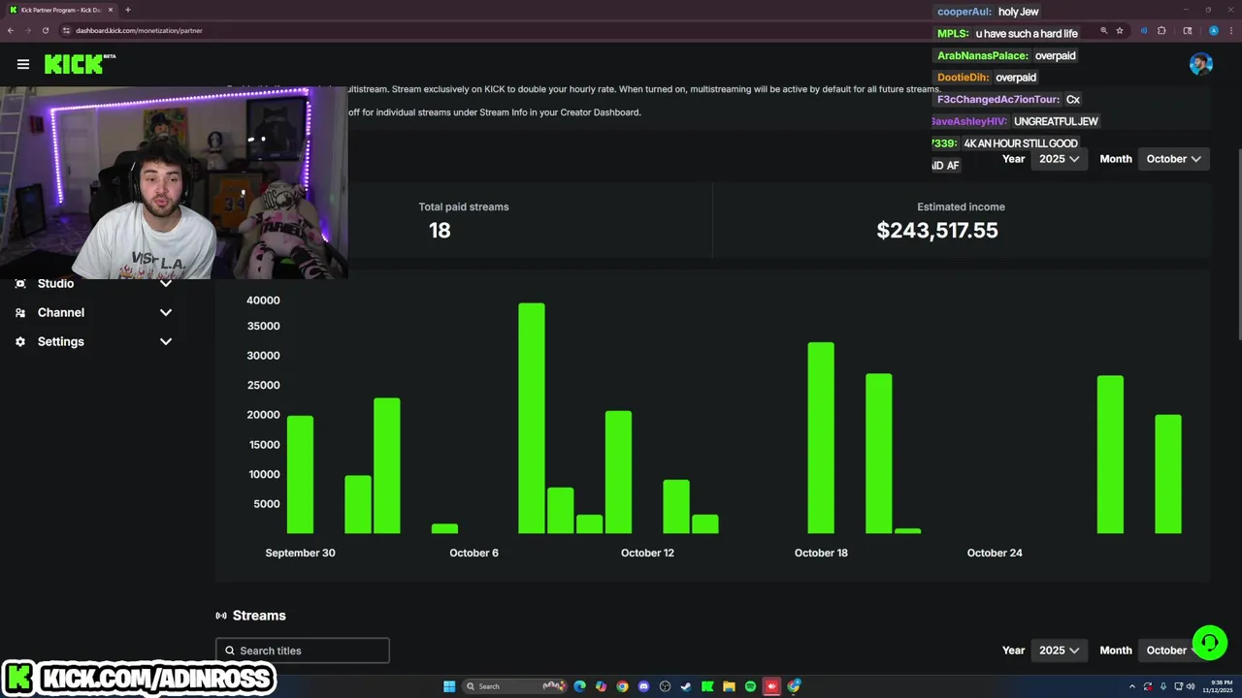Reload the browser page
1242x698 pixels.
coord(46,30)
